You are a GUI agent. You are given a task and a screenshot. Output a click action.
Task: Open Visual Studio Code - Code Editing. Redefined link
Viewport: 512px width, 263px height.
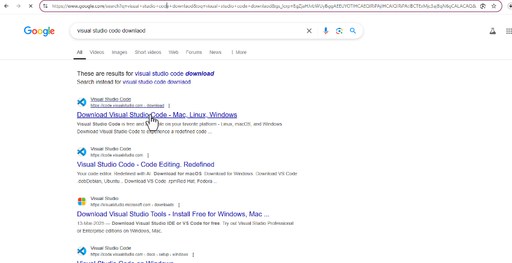145,164
